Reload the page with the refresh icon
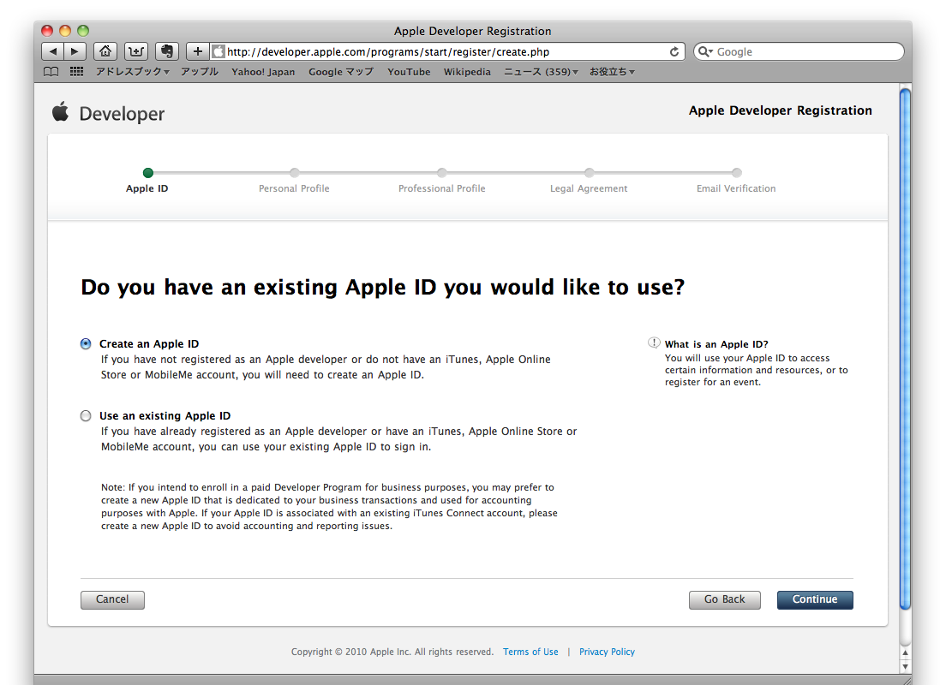Screen dimensions: 946x685 pos(674,52)
